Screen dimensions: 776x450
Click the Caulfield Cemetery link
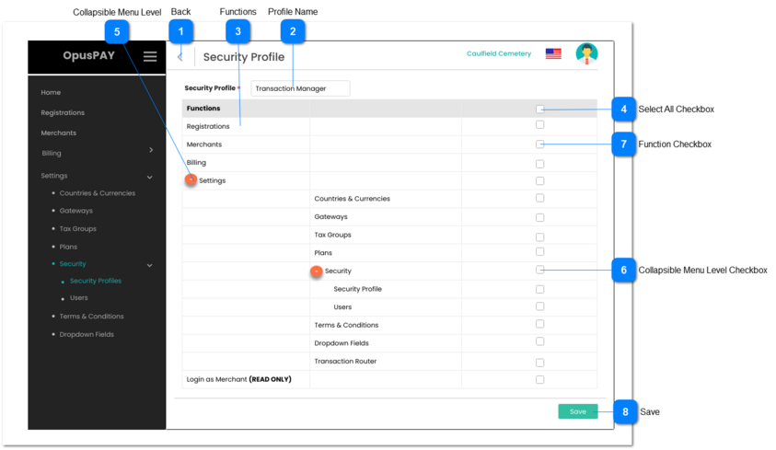[498, 54]
